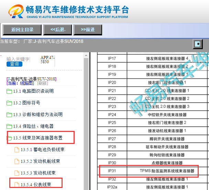
Task: Open folder icon of 13.4 保险丝、继电器
Action: tap(9, 126)
